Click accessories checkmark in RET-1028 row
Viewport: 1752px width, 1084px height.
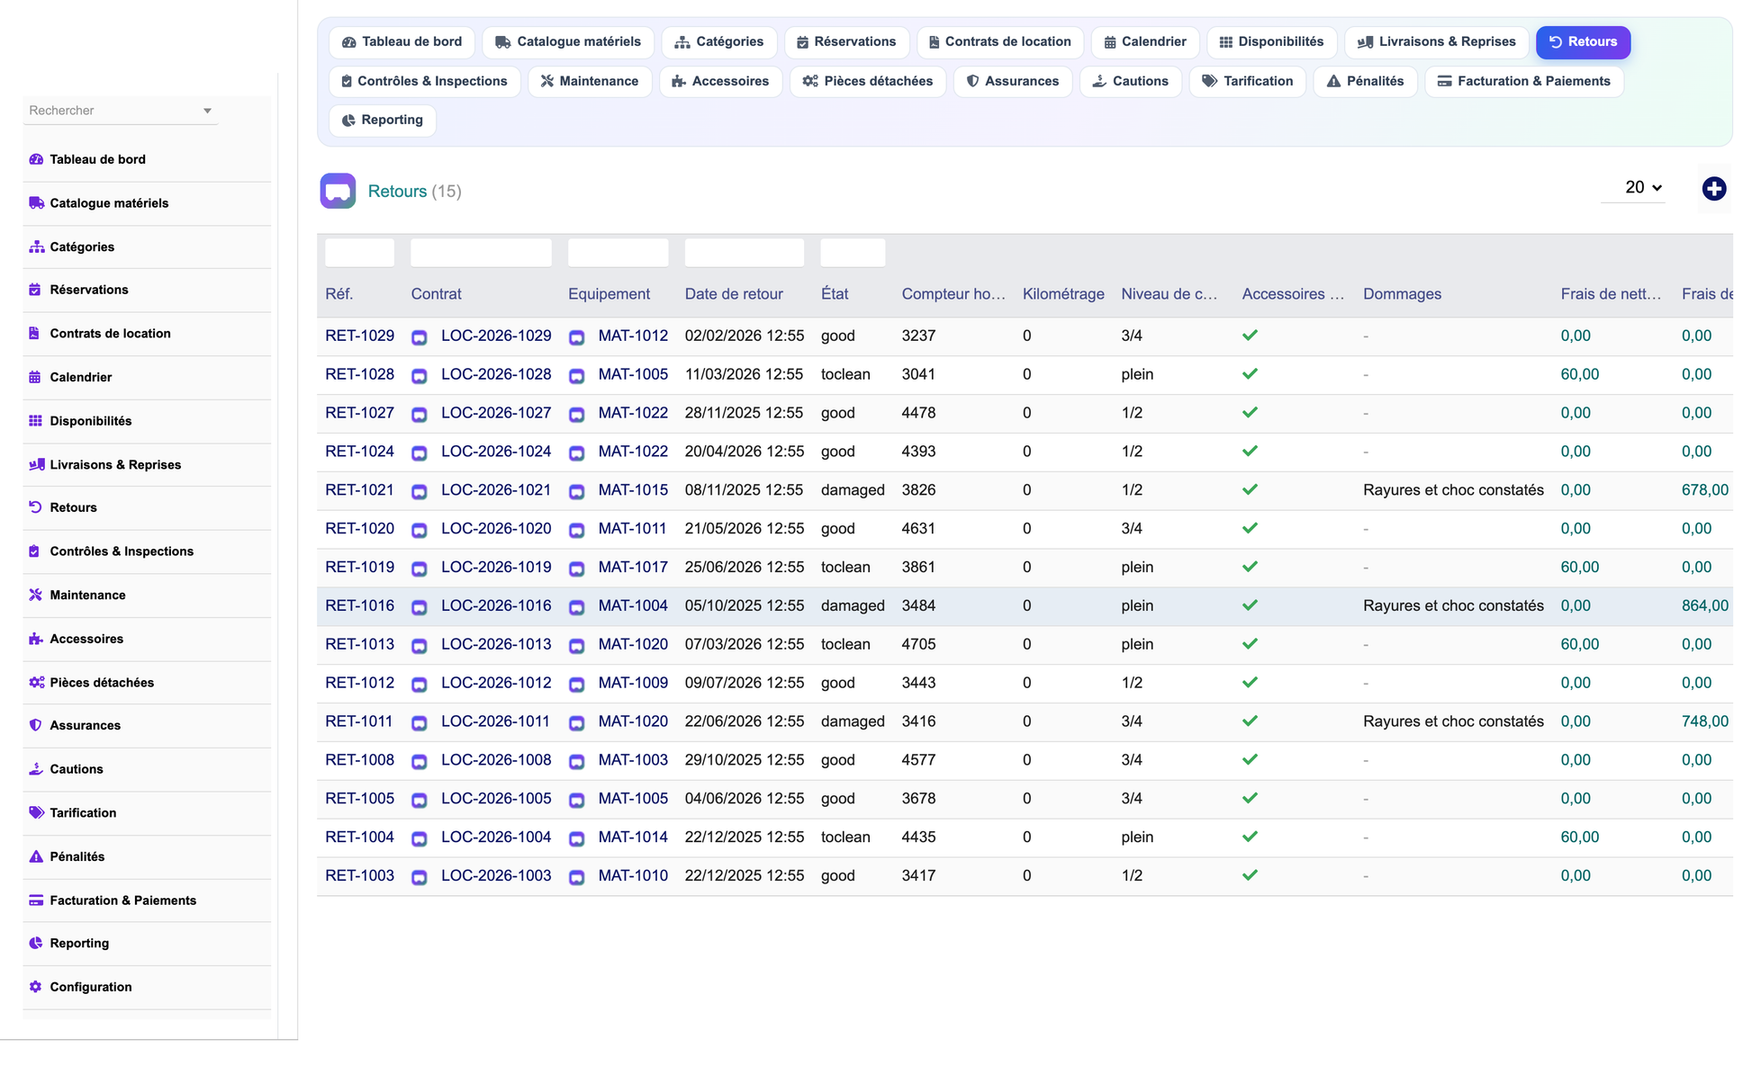[x=1250, y=374]
